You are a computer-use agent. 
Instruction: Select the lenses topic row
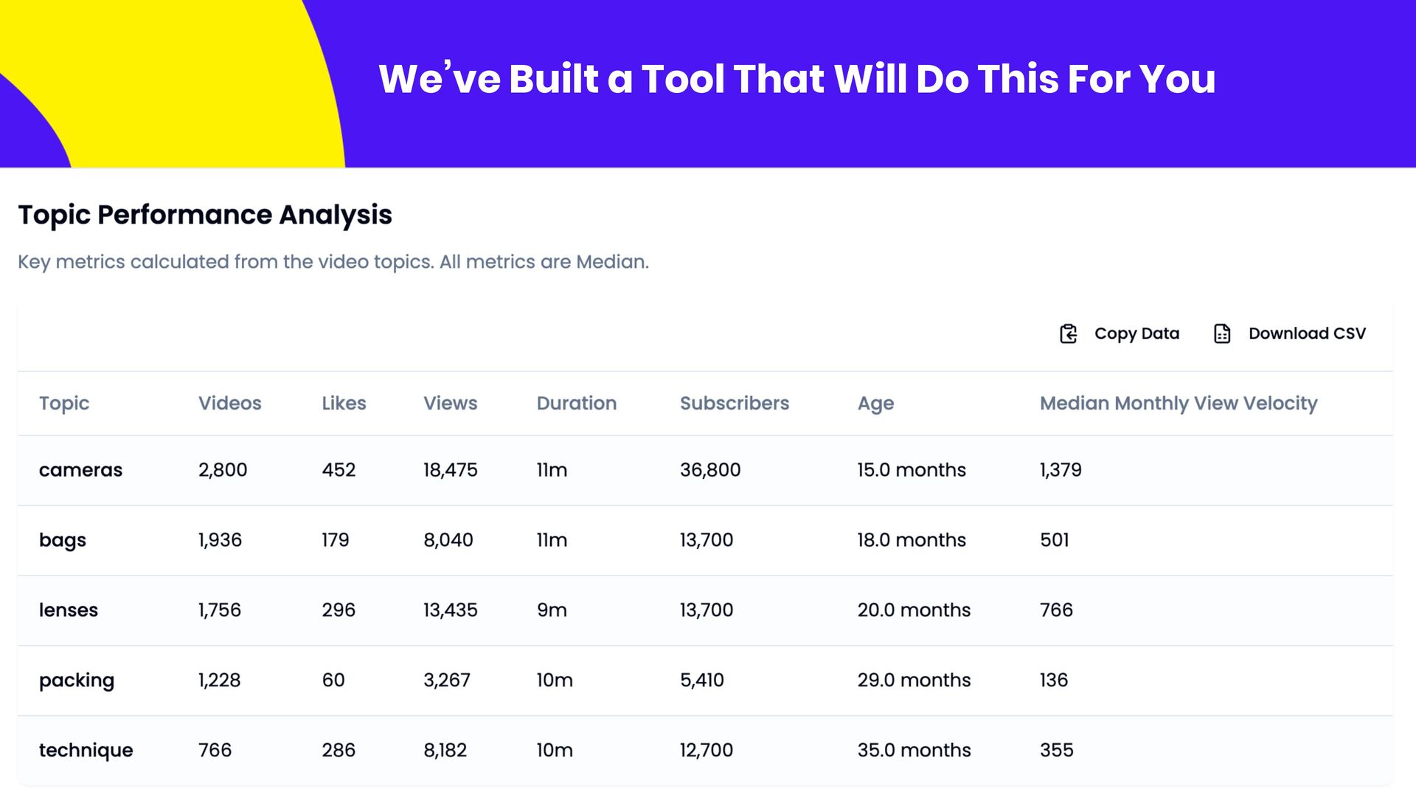(x=69, y=610)
